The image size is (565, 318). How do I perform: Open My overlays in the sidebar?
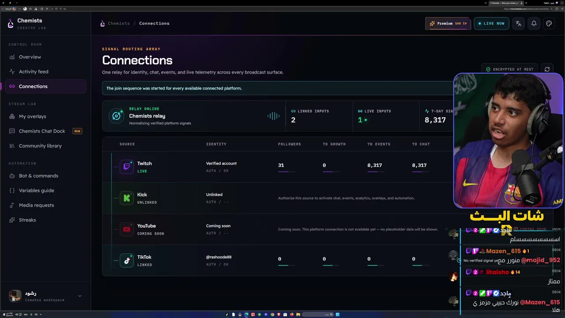pos(45,116)
